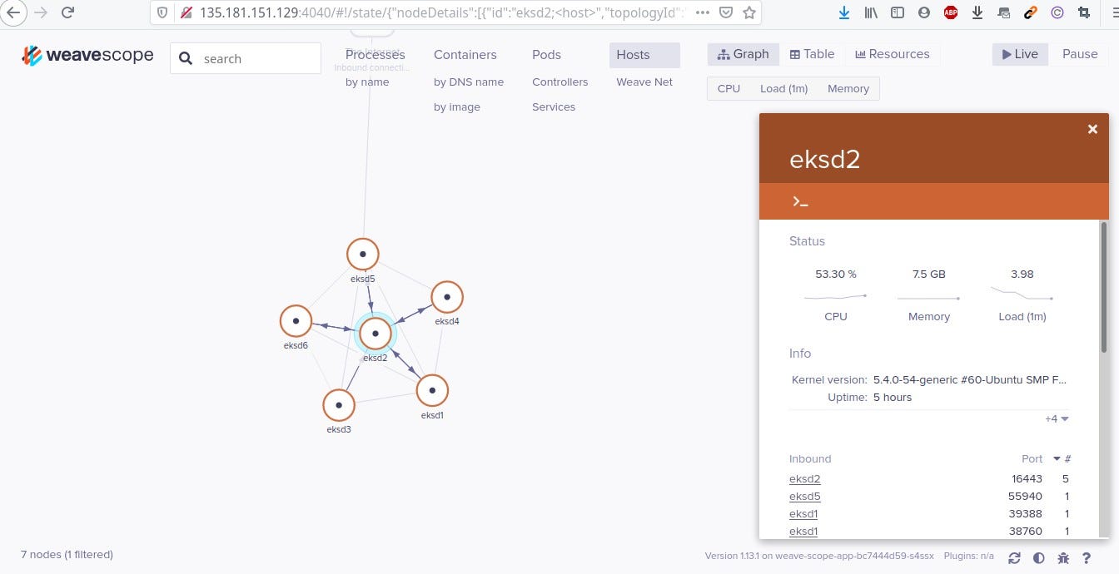Open Weave Net sub-view

pyautogui.click(x=644, y=82)
